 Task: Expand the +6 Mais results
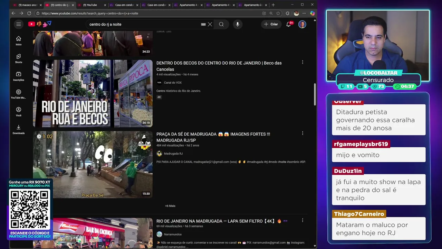coord(170,206)
